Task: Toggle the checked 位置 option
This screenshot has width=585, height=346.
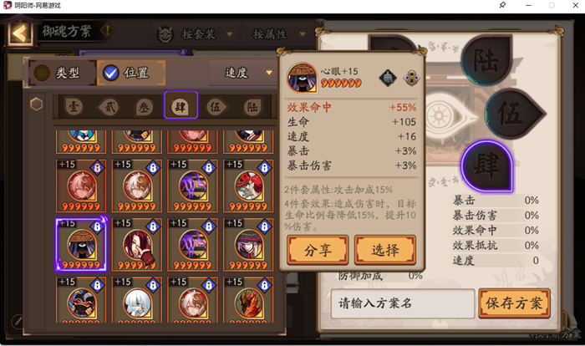Action: point(130,73)
